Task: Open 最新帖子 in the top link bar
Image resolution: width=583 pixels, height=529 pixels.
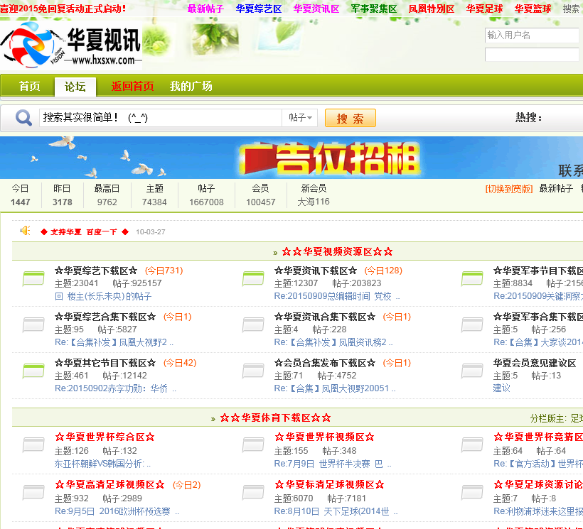Action: click(205, 9)
